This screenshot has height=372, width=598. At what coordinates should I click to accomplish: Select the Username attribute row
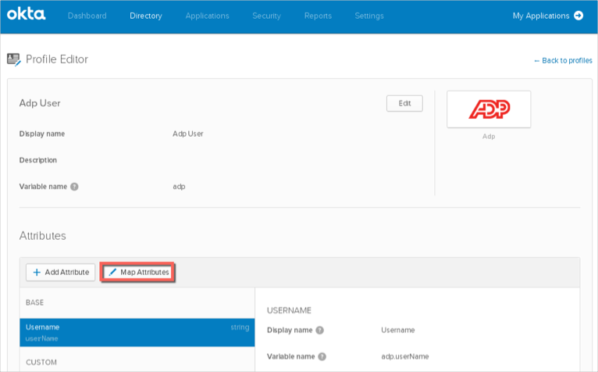click(137, 332)
